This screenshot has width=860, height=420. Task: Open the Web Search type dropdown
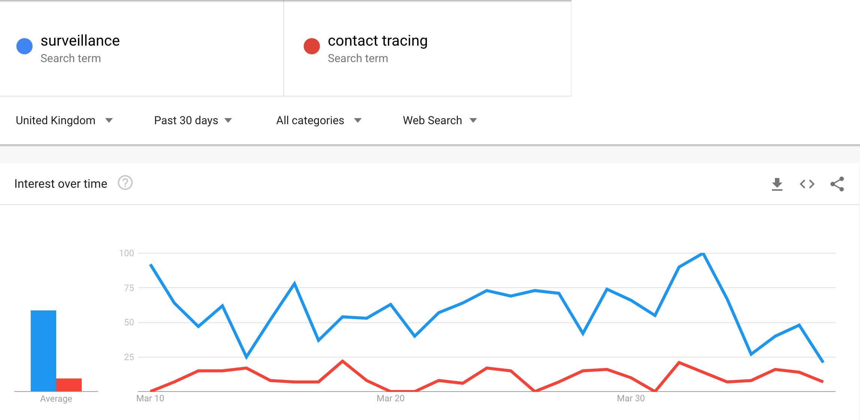[440, 120]
